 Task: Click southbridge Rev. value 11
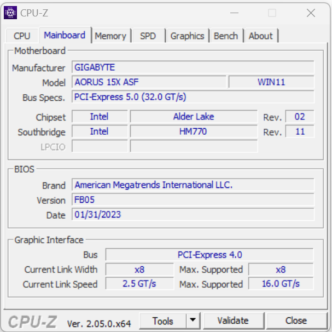[300, 131]
